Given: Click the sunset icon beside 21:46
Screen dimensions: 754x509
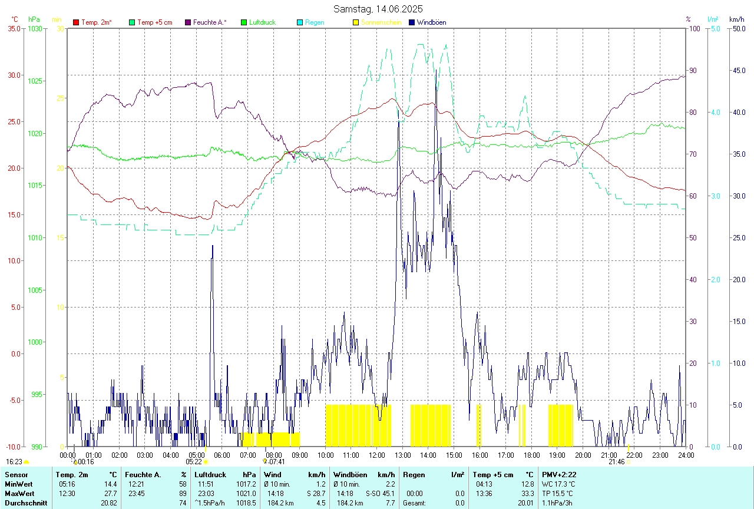Looking at the screenshot, I should 628,462.
